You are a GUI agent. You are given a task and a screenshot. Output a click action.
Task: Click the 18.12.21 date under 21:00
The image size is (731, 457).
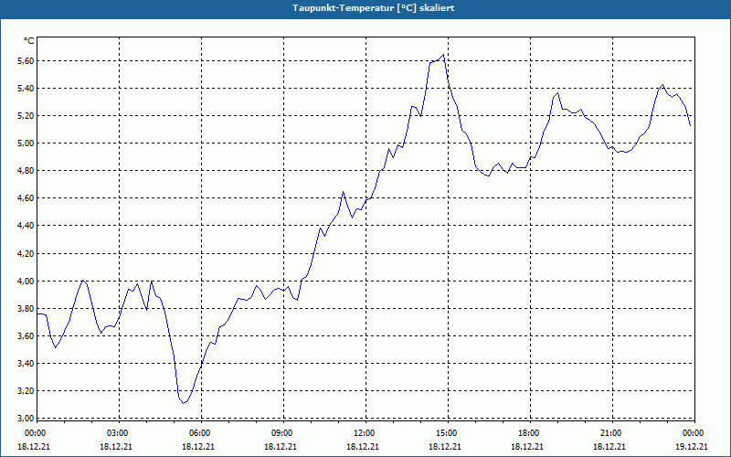[609, 447]
